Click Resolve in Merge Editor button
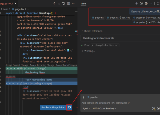This screenshot has height=115, width=160. (x=53, y=108)
